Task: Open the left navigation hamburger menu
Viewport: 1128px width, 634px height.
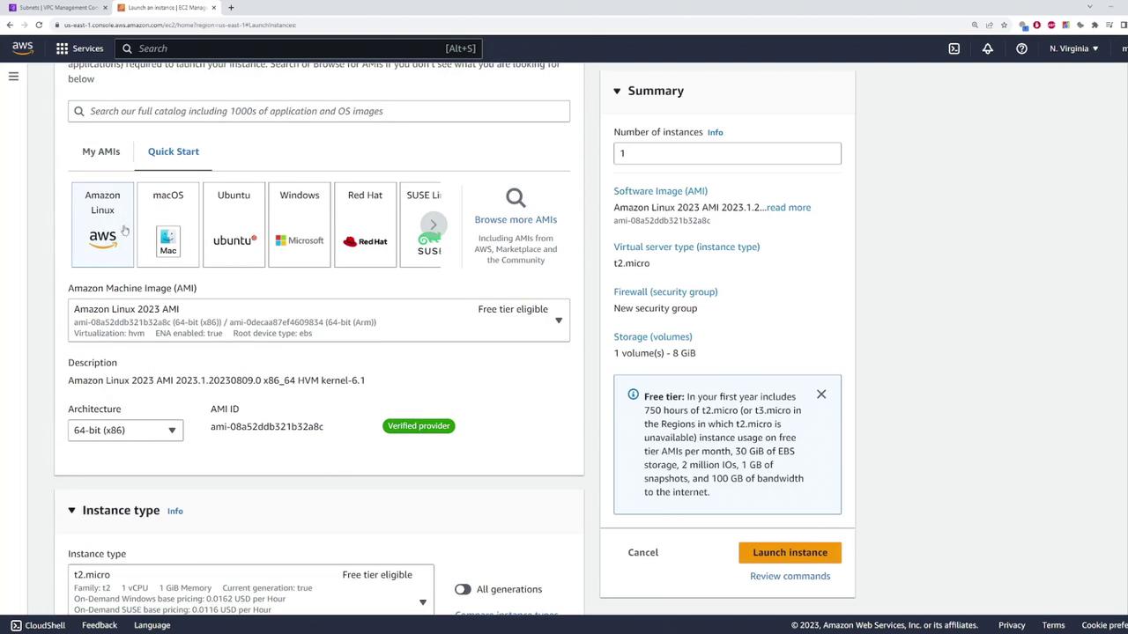Action: tap(13, 77)
